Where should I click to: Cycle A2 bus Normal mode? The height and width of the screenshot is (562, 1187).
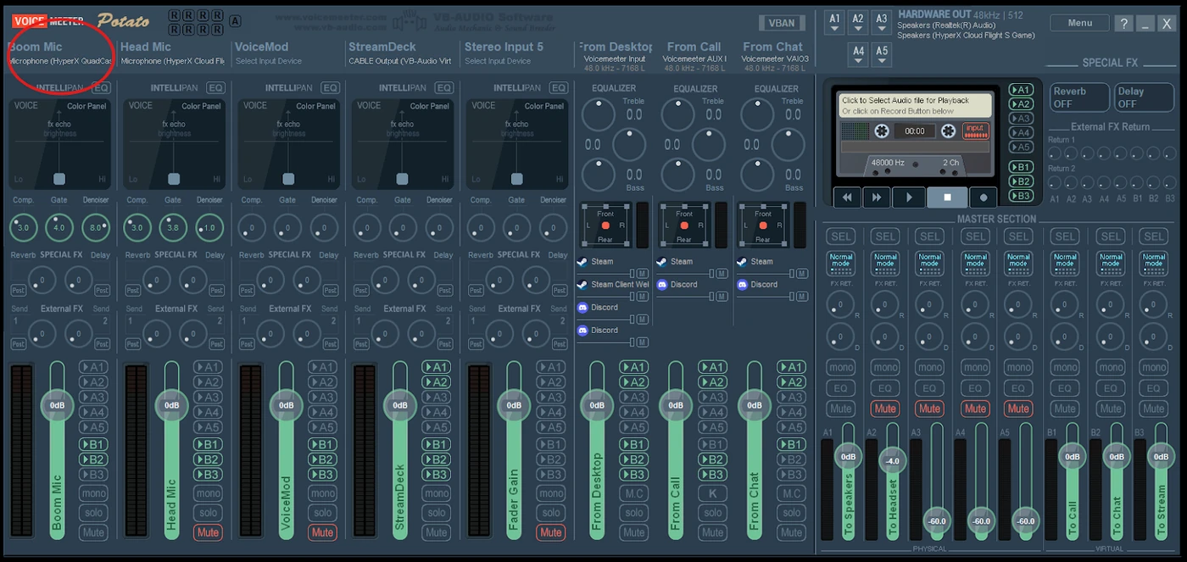[885, 262]
